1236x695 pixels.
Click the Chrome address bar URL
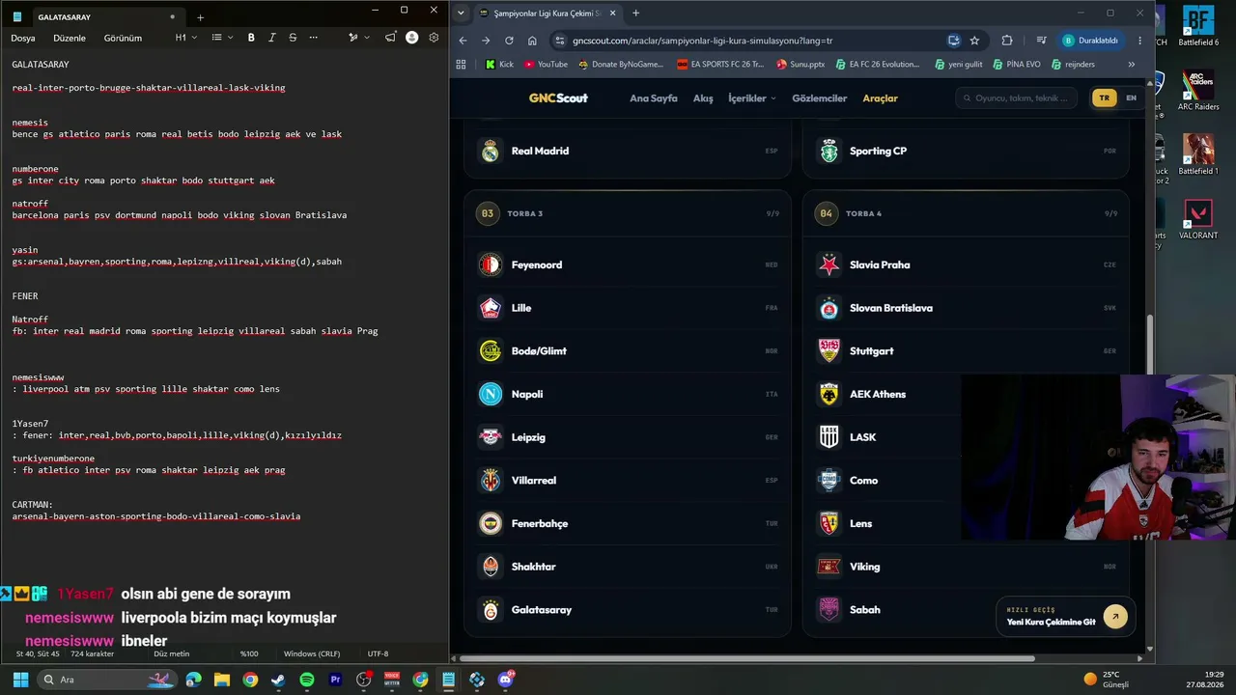[702, 41]
